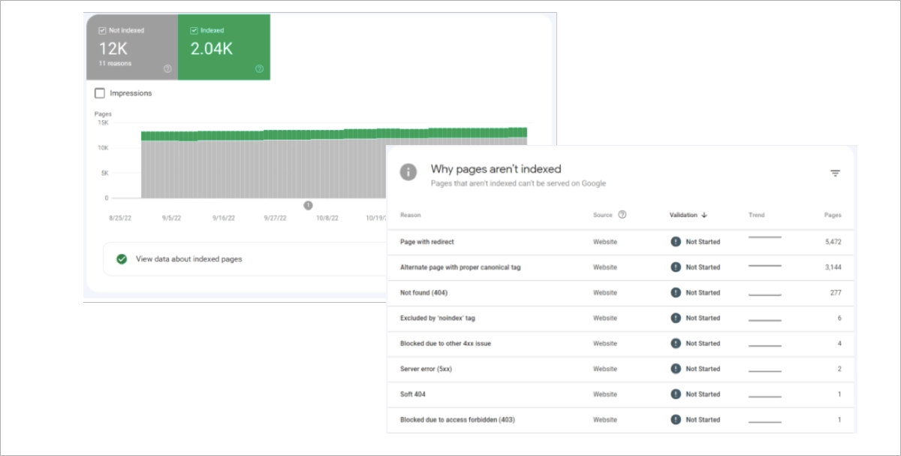The image size is (901, 456).
Task: Open 'Excluded by noindex tag' reason
Action: (438, 319)
